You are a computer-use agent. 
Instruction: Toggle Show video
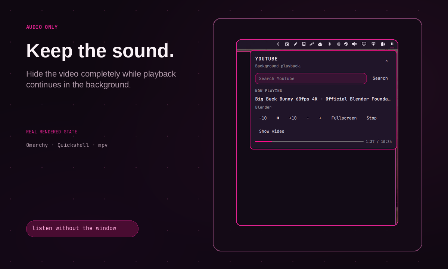(271, 132)
